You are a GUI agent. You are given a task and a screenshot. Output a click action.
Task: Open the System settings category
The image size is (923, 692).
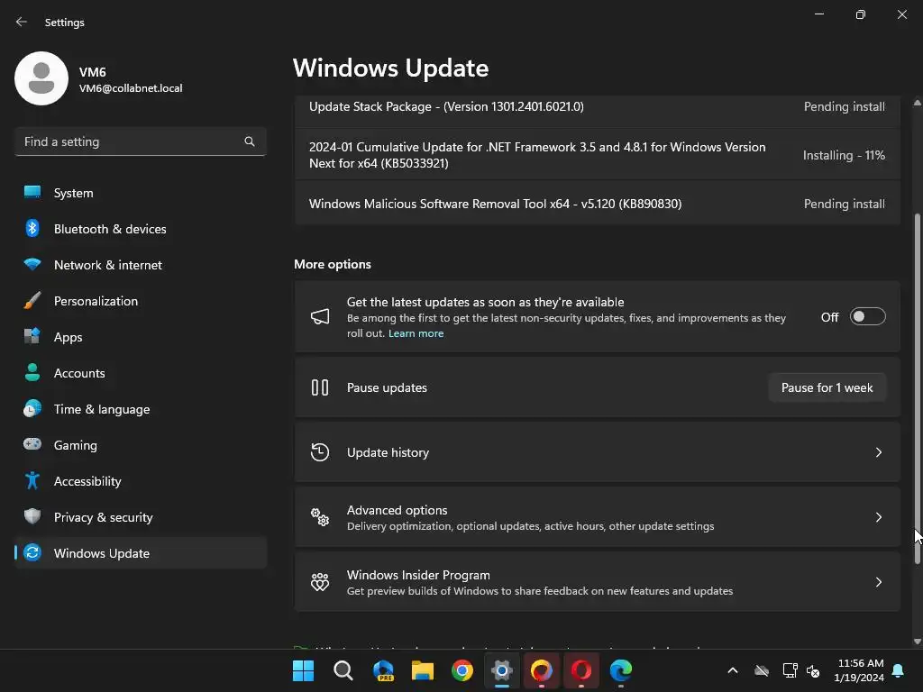tap(141, 193)
